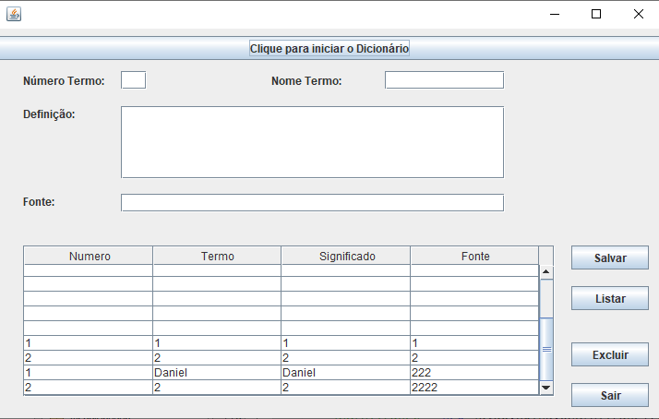
Task: Focus the Nome Termo text field
Action: coord(444,80)
